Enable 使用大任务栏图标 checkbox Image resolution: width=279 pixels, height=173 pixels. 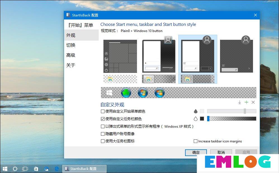103,141
